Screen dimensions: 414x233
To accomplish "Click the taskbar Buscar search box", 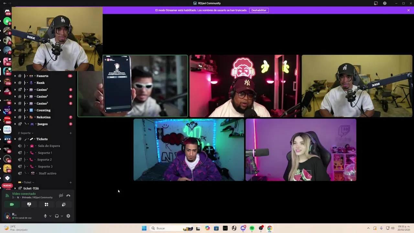I will coord(172,228).
